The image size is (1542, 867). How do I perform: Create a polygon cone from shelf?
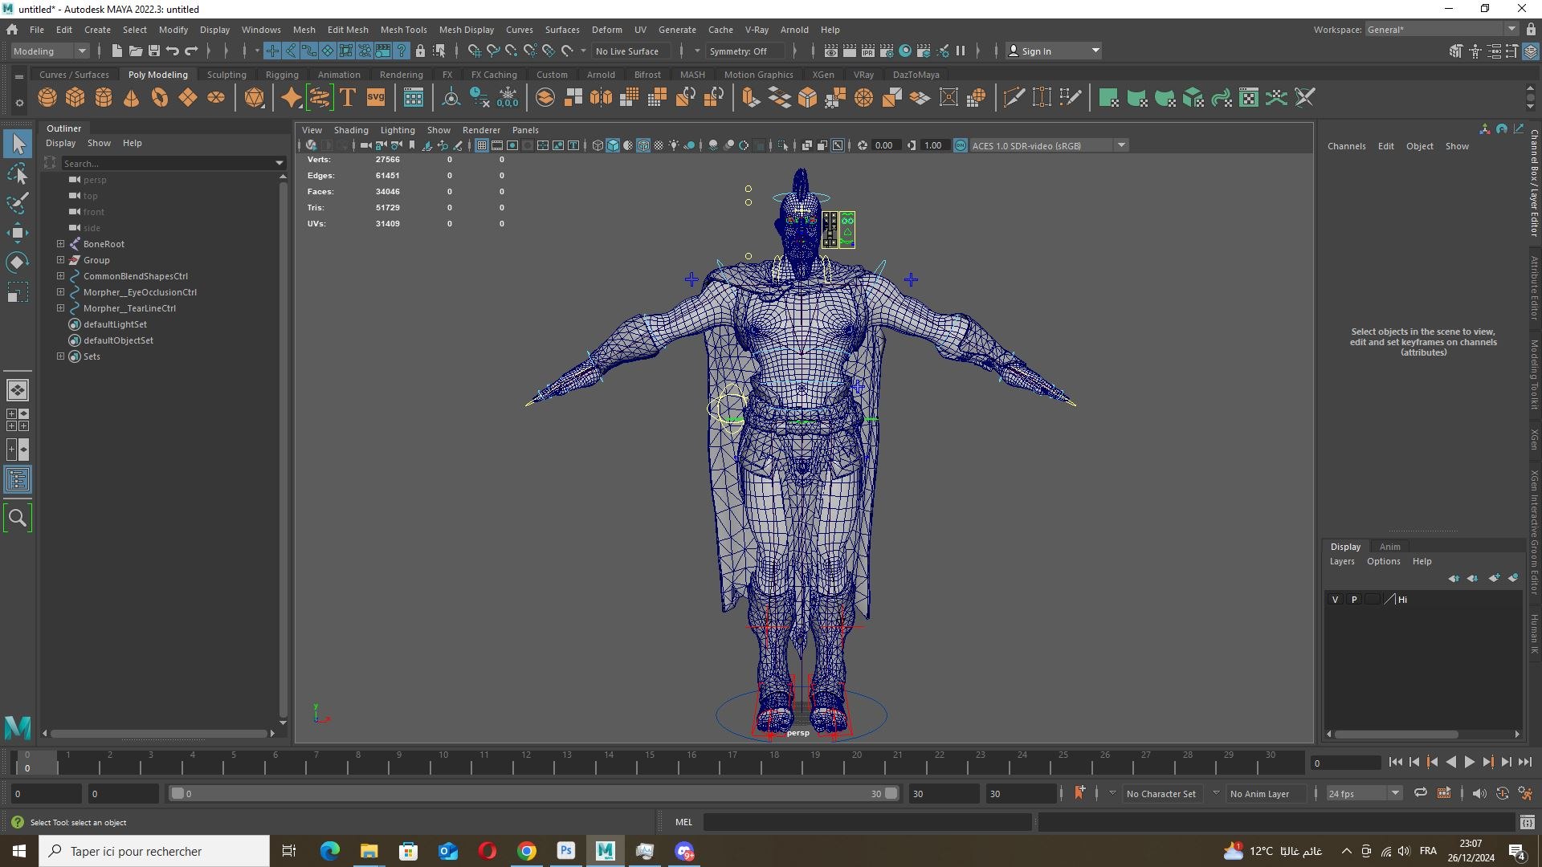pos(132,98)
